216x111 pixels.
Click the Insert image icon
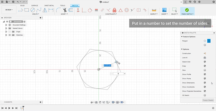[x=164, y=10]
